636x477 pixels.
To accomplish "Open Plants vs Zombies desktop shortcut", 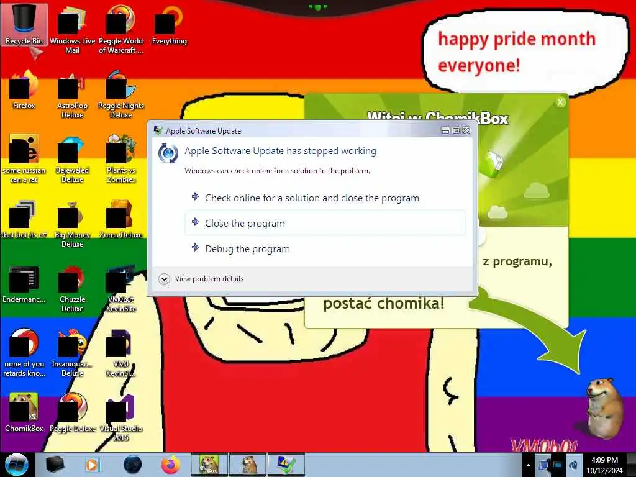I will [x=121, y=158].
